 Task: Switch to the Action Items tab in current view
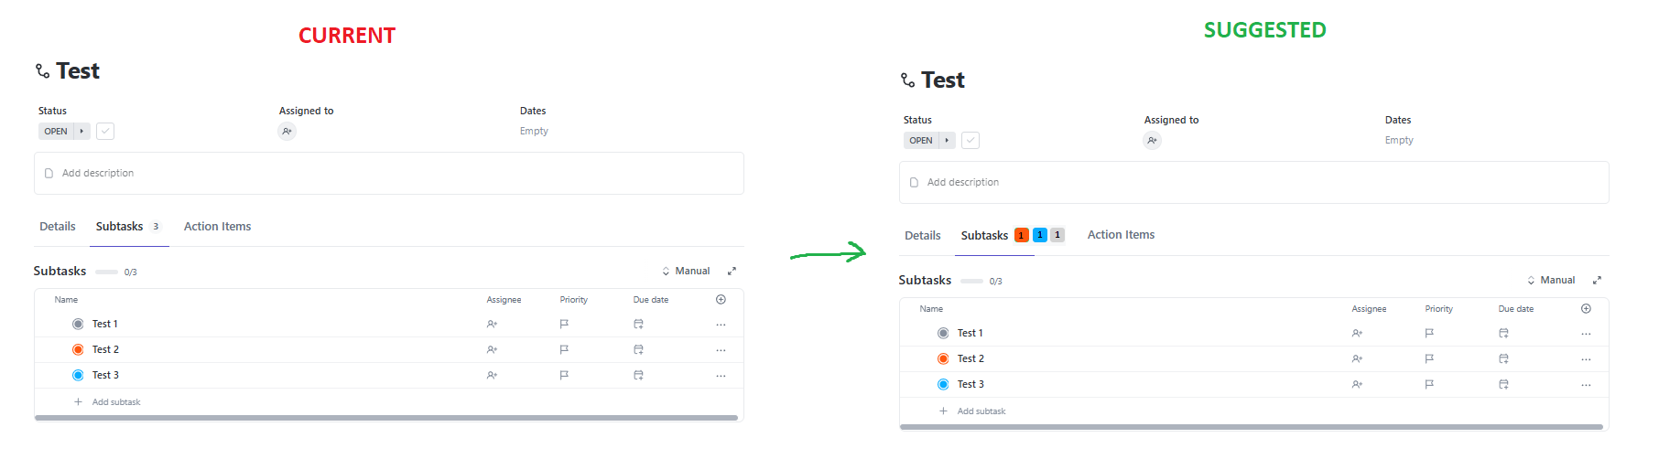[x=217, y=227]
